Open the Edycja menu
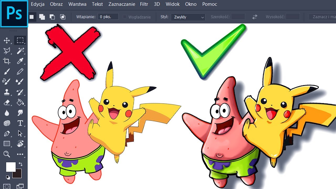 click(38, 4)
